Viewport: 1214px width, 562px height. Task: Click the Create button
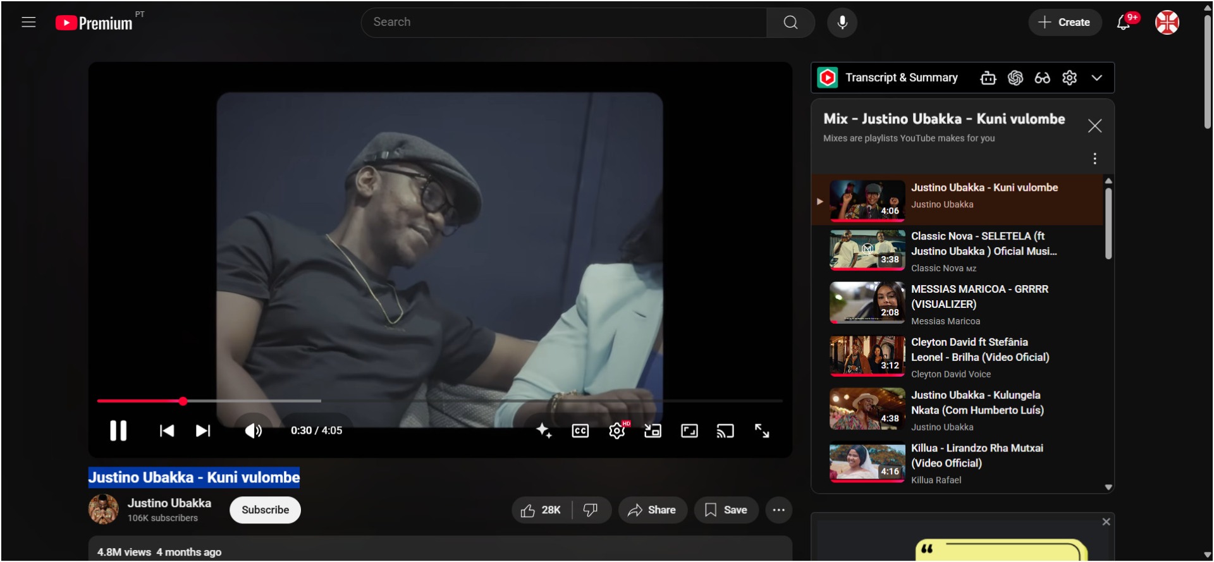[x=1065, y=23]
